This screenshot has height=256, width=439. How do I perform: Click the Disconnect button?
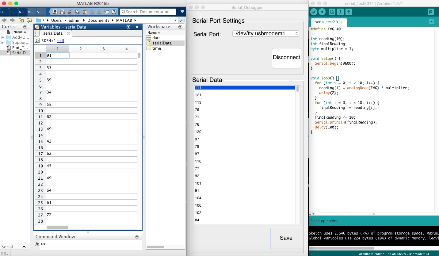pos(286,58)
